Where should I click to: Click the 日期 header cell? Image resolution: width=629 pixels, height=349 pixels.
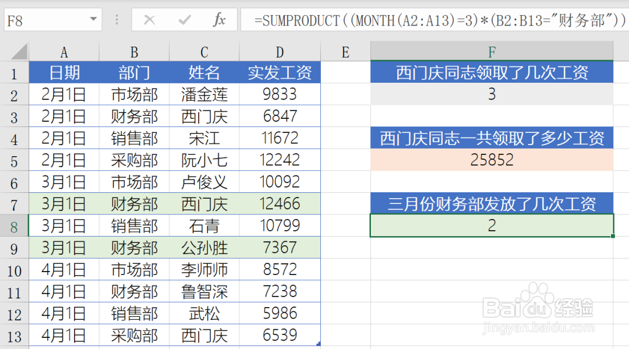[64, 73]
